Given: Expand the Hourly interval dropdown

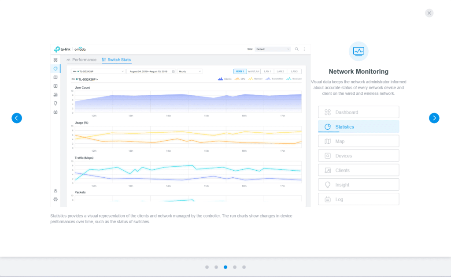Looking at the screenshot, I should click(189, 71).
